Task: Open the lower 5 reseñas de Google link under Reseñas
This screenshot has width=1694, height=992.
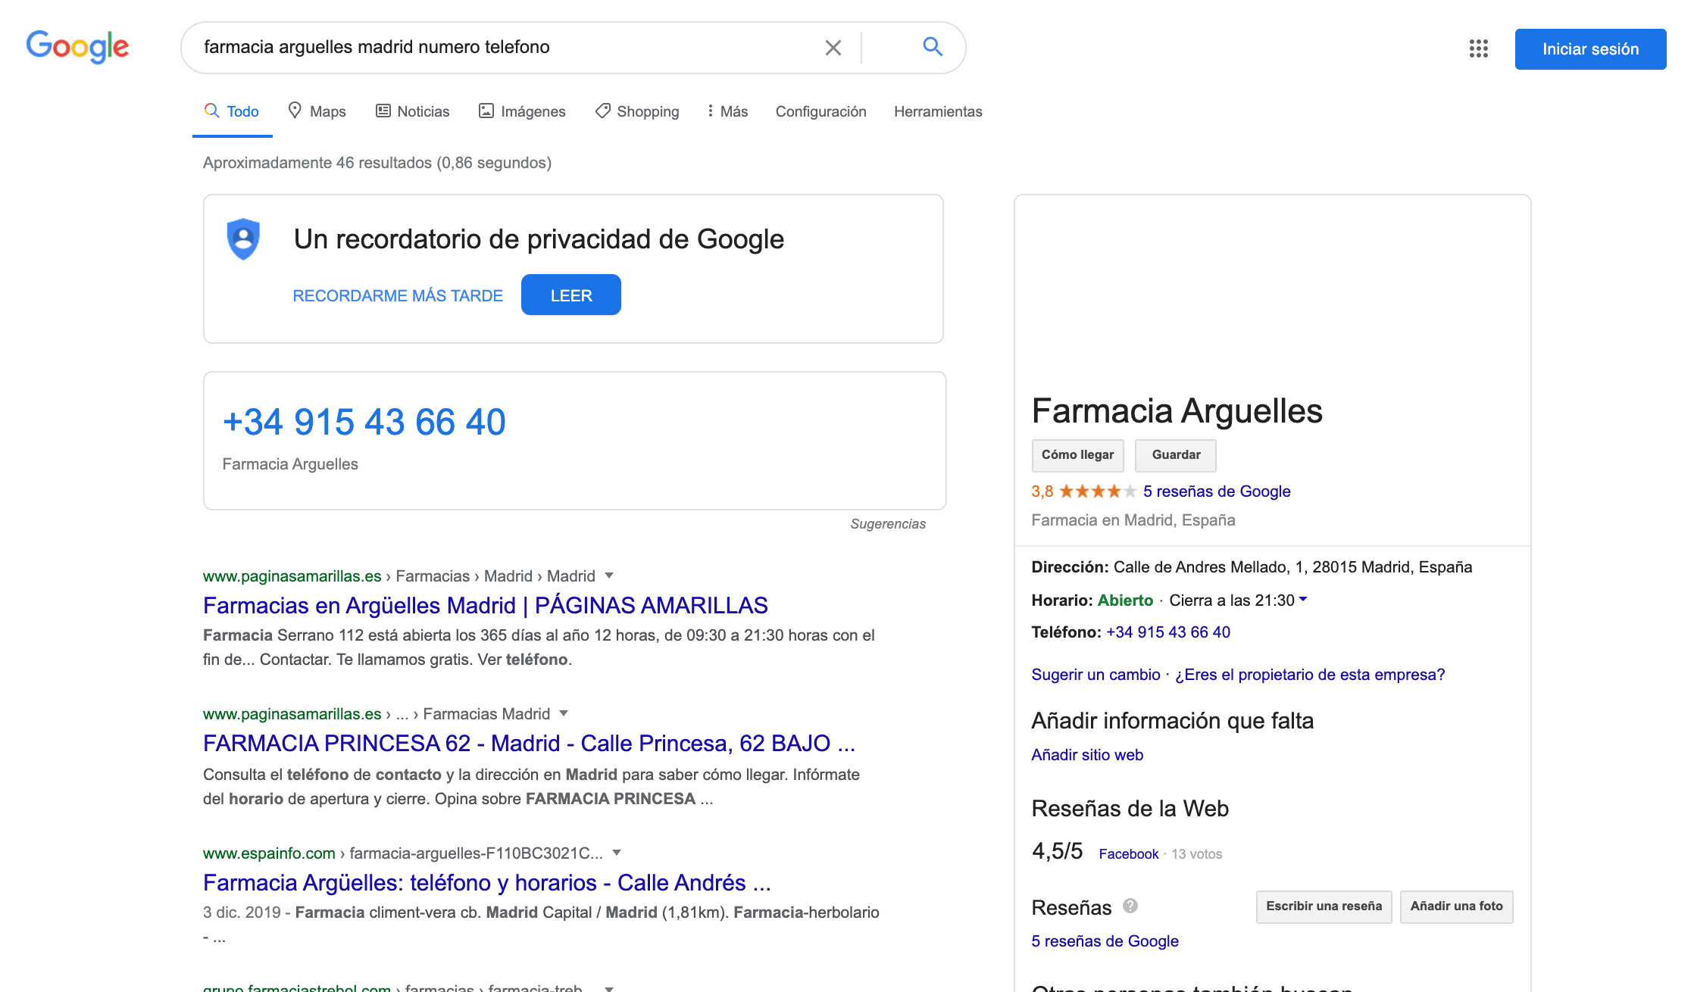Action: point(1105,941)
